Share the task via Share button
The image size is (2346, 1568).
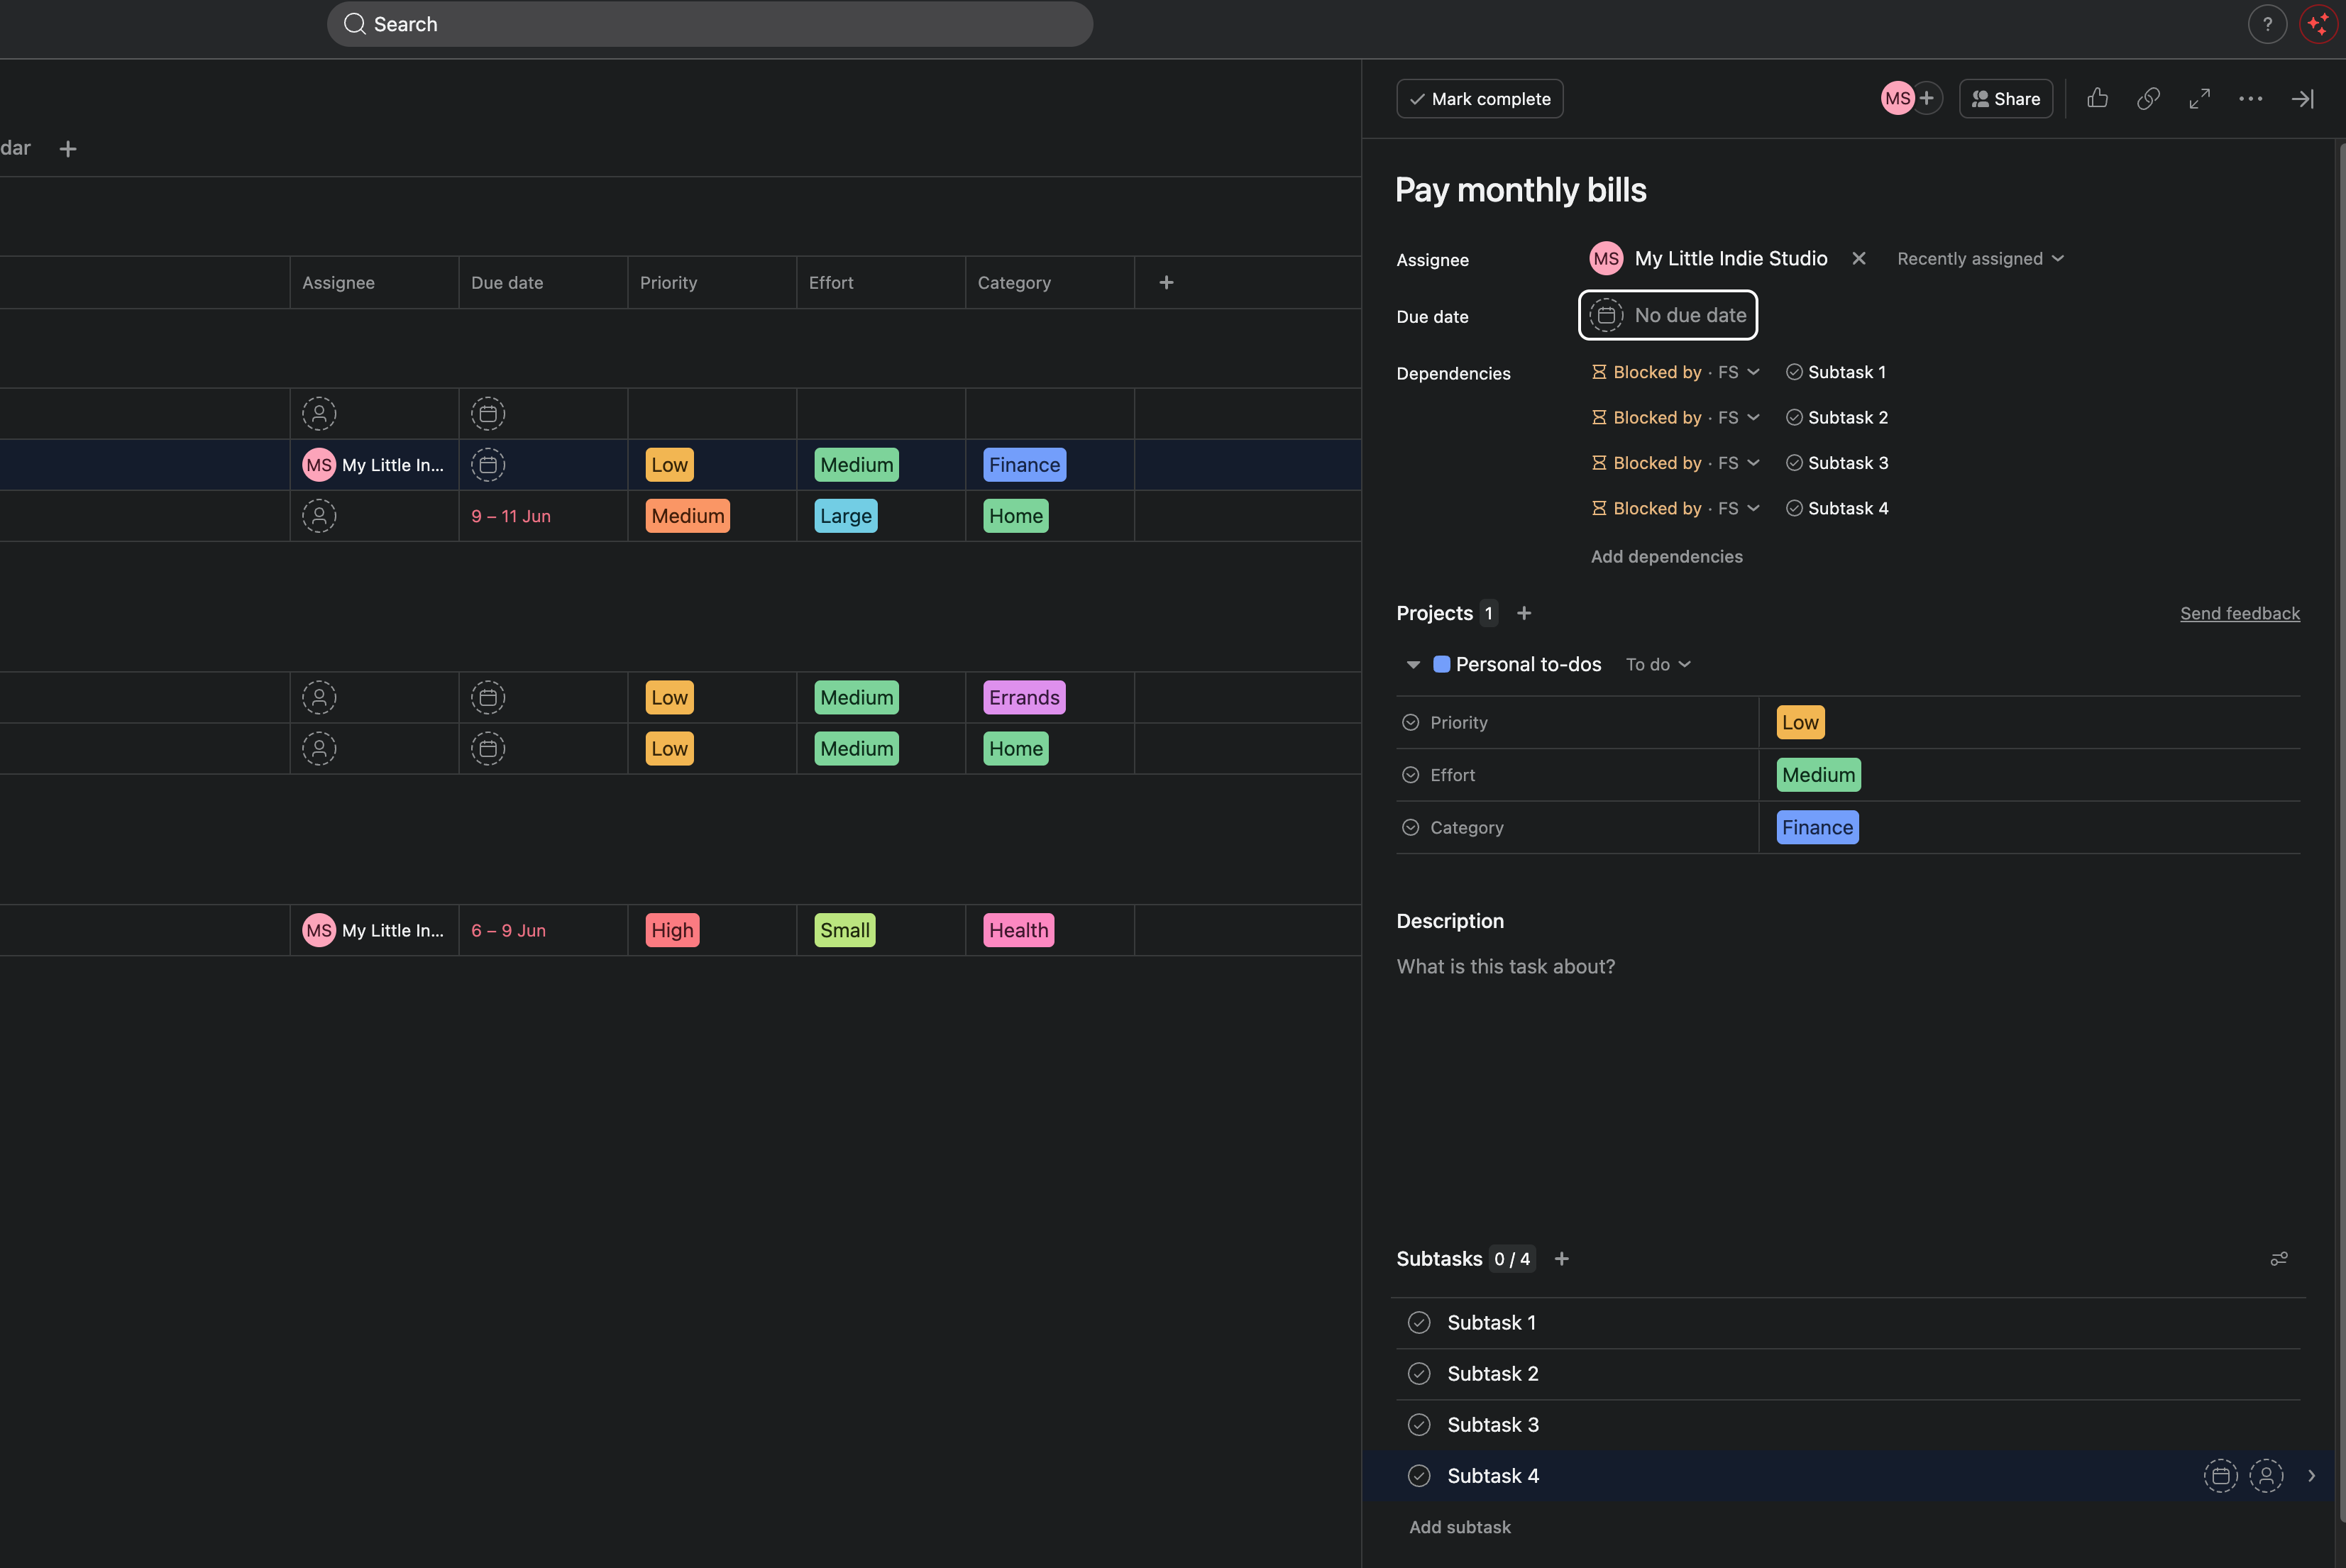(2005, 98)
